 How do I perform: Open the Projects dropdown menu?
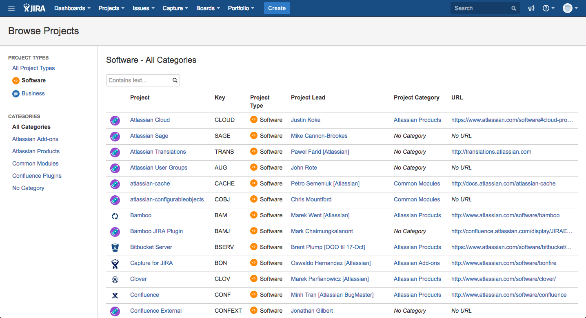tap(111, 8)
